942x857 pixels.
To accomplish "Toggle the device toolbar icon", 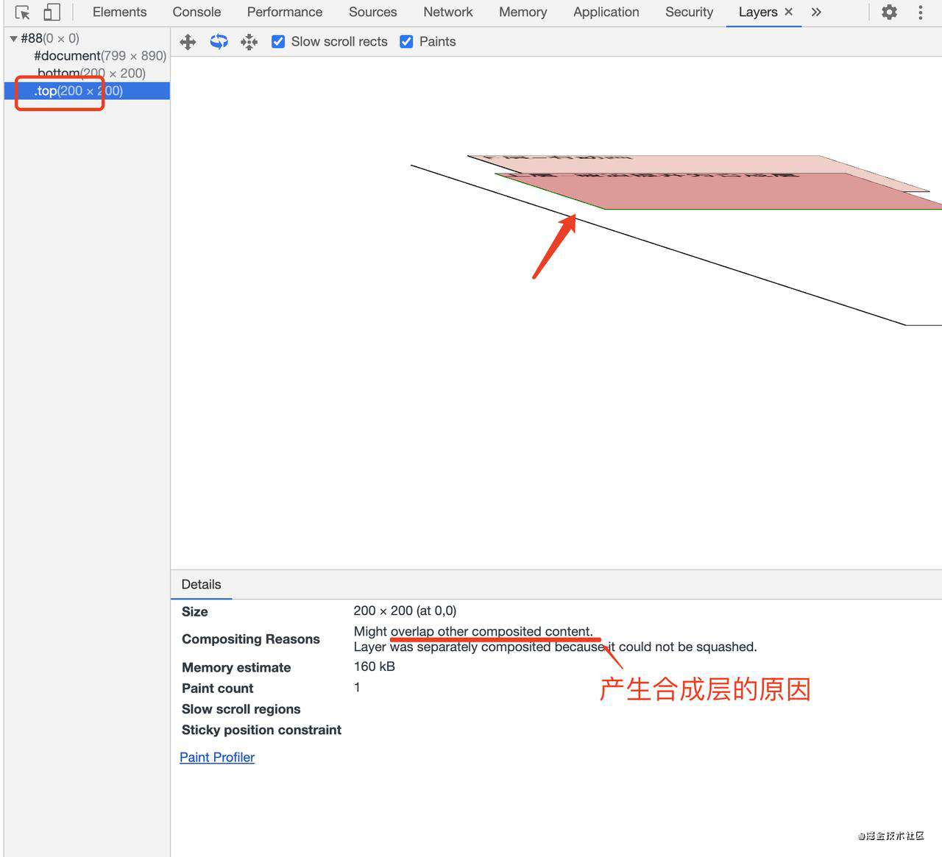I will (52, 13).
